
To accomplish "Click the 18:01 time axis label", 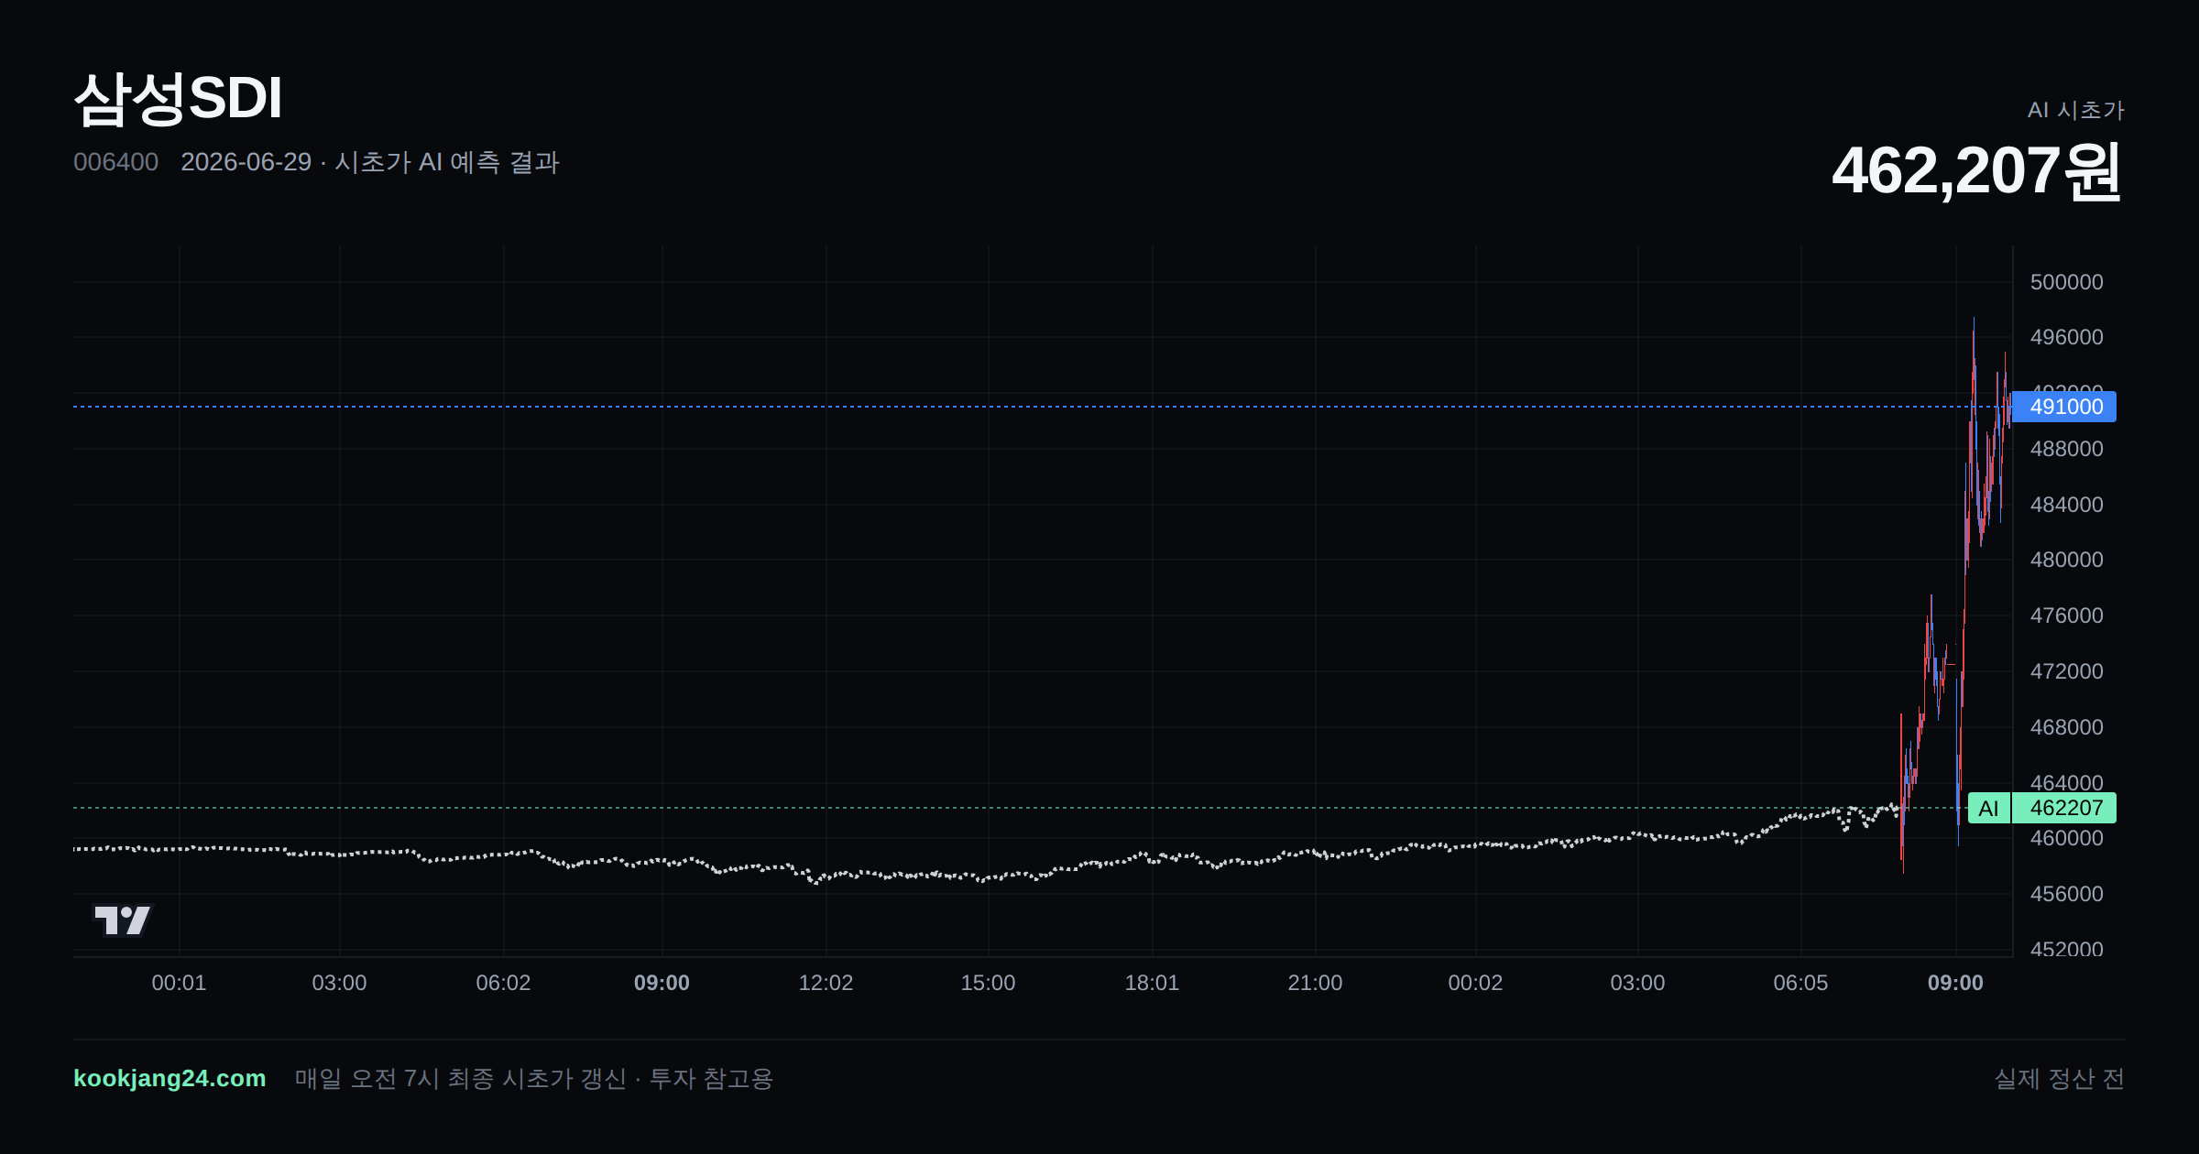I will [x=1152, y=983].
